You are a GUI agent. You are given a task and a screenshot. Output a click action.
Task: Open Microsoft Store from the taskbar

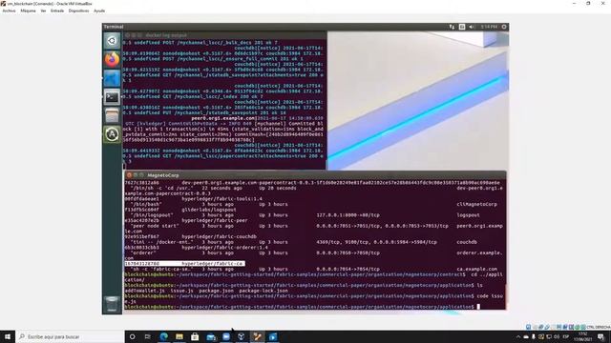pos(195,336)
